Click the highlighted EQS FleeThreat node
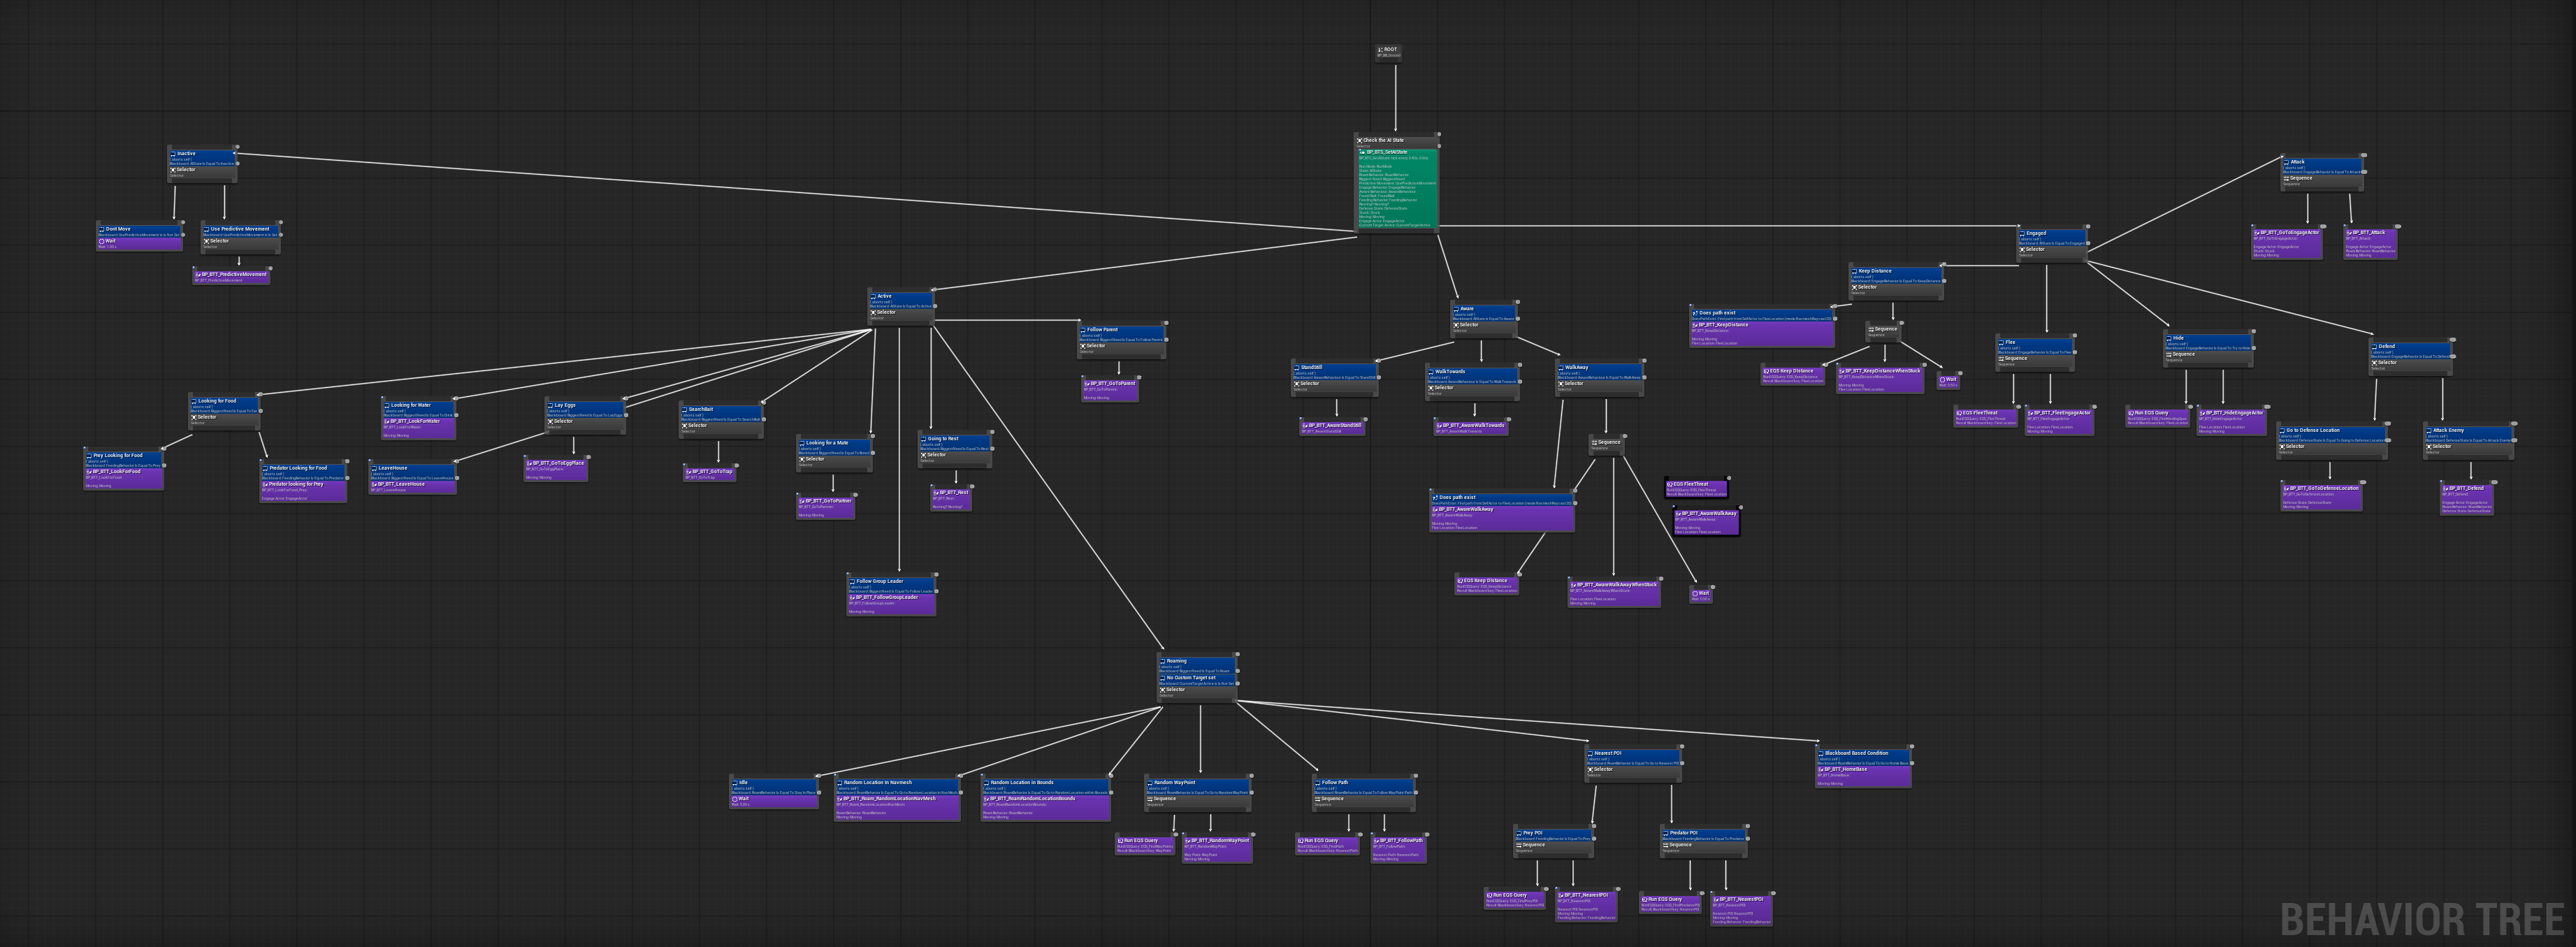Screen dimensions: 2576x947 [1697, 489]
